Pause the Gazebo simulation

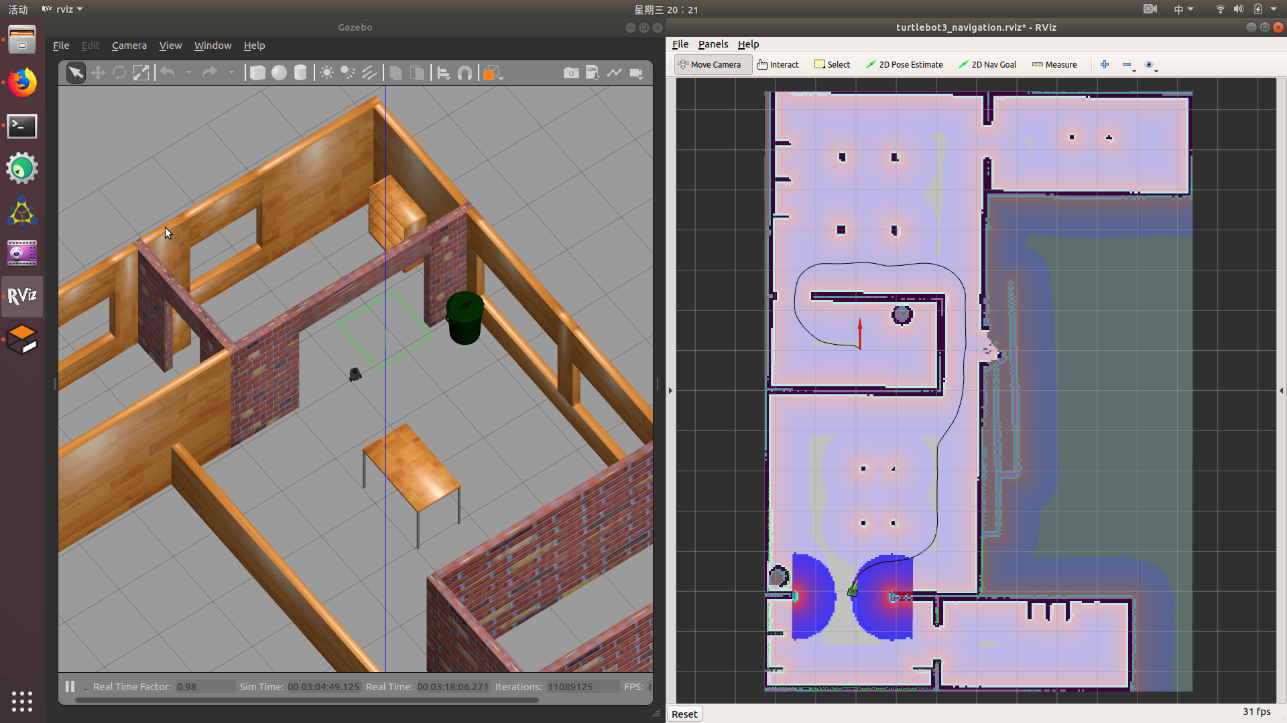click(70, 687)
